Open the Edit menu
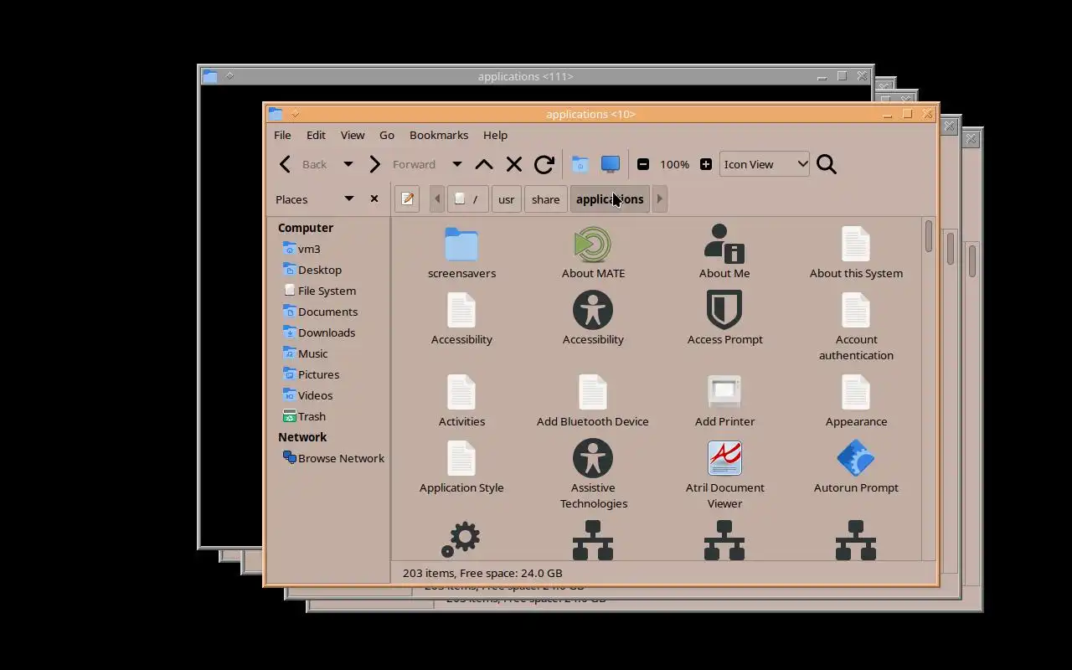Screen dimensions: 1072x670 coord(316,135)
